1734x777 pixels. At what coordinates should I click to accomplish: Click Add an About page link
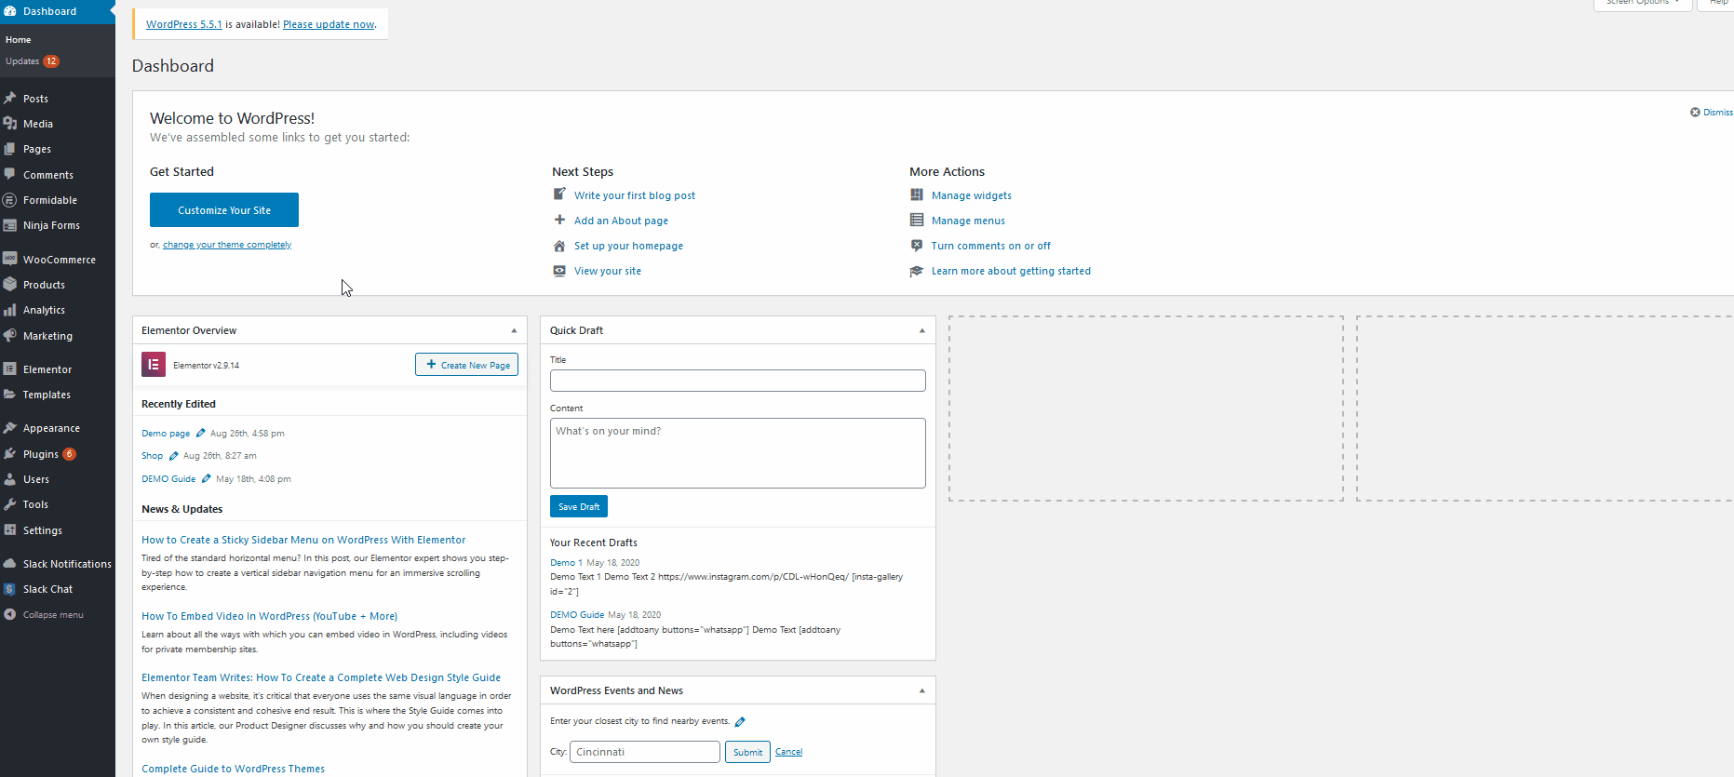coord(621,221)
